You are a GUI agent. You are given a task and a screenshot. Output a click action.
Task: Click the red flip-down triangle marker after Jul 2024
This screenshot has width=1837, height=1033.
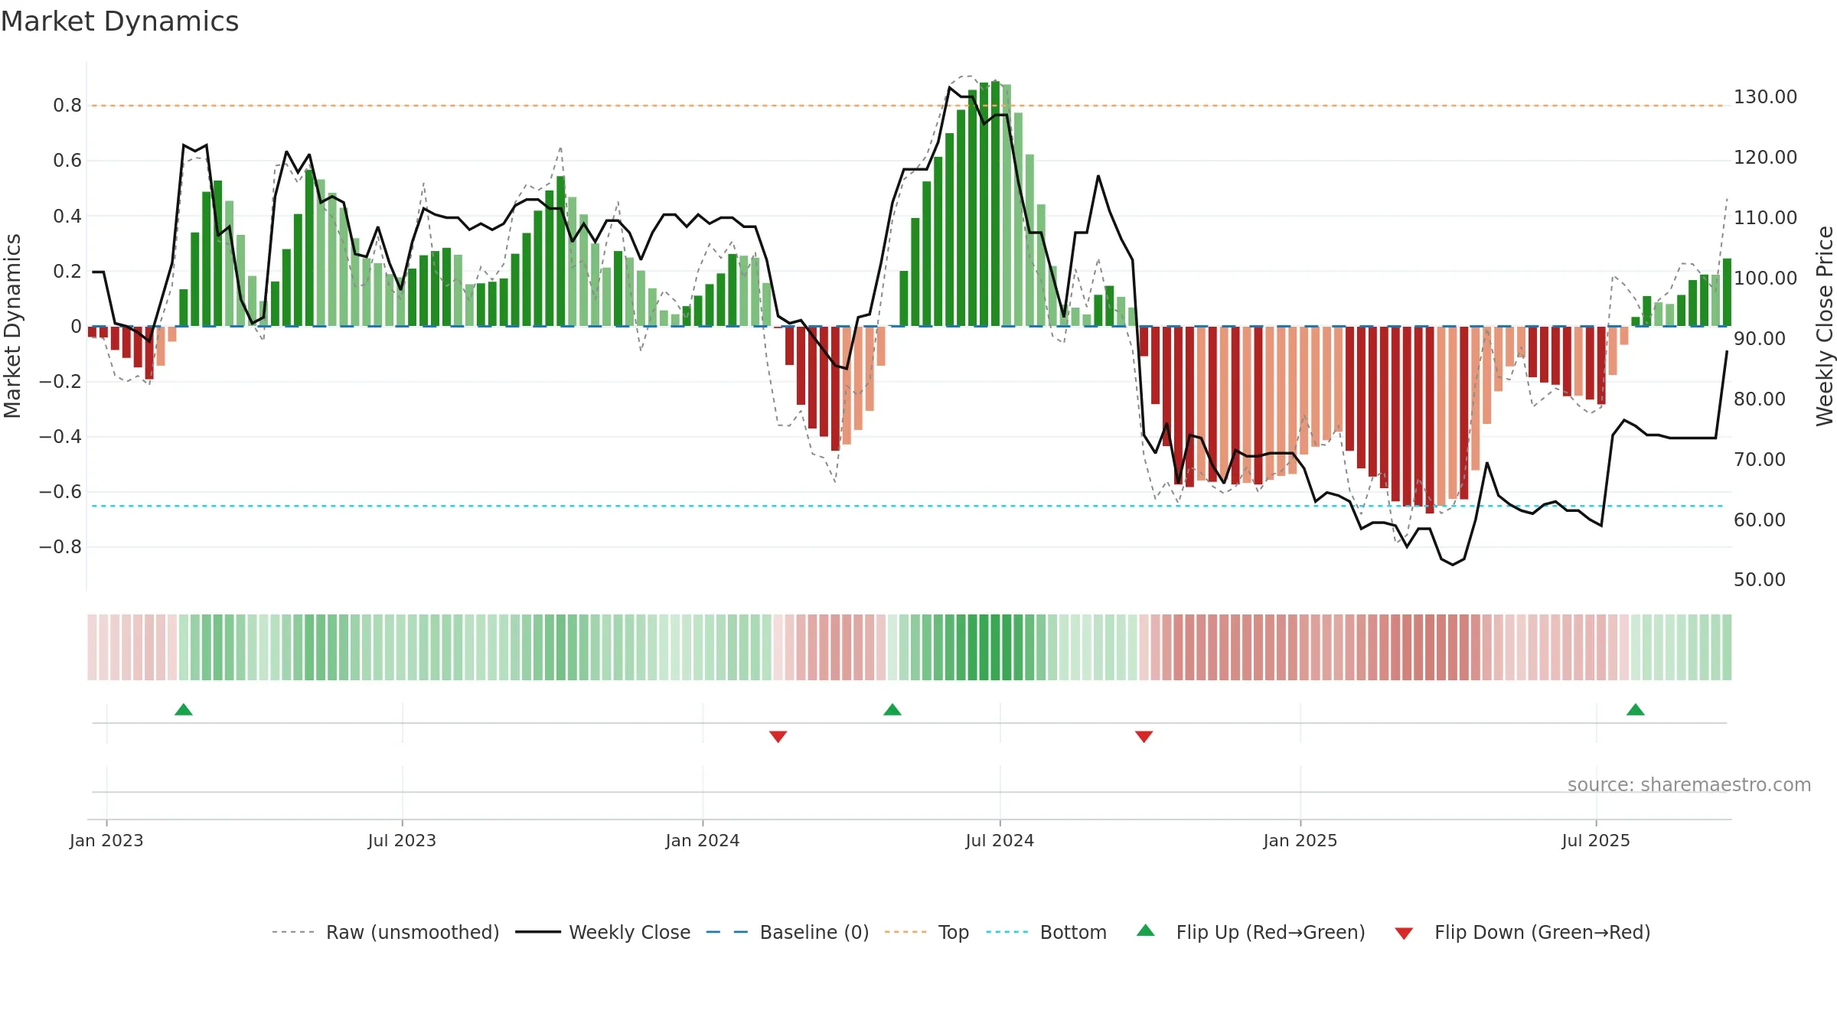tap(1144, 736)
